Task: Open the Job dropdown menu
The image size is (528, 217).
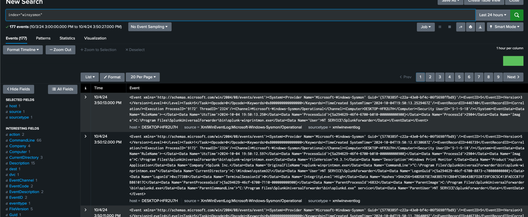Action: coord(426,27)
